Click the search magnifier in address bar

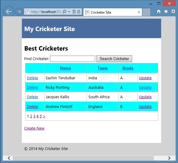(64, 12)
